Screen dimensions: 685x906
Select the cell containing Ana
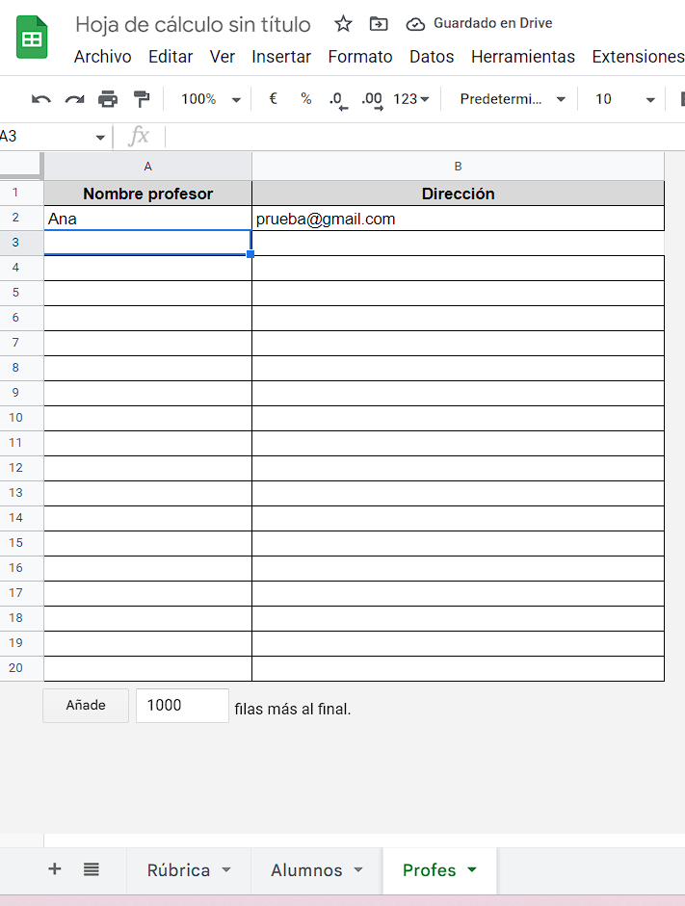(148, 219)
